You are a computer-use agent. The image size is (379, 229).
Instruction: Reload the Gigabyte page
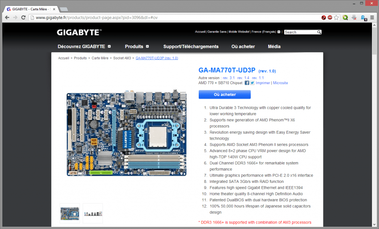coord(23,17)
